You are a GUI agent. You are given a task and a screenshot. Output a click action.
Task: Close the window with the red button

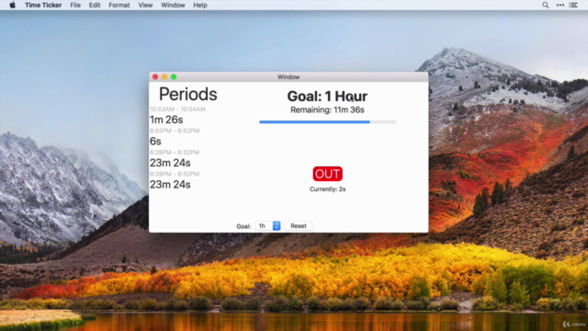click(x=155, y=77)
